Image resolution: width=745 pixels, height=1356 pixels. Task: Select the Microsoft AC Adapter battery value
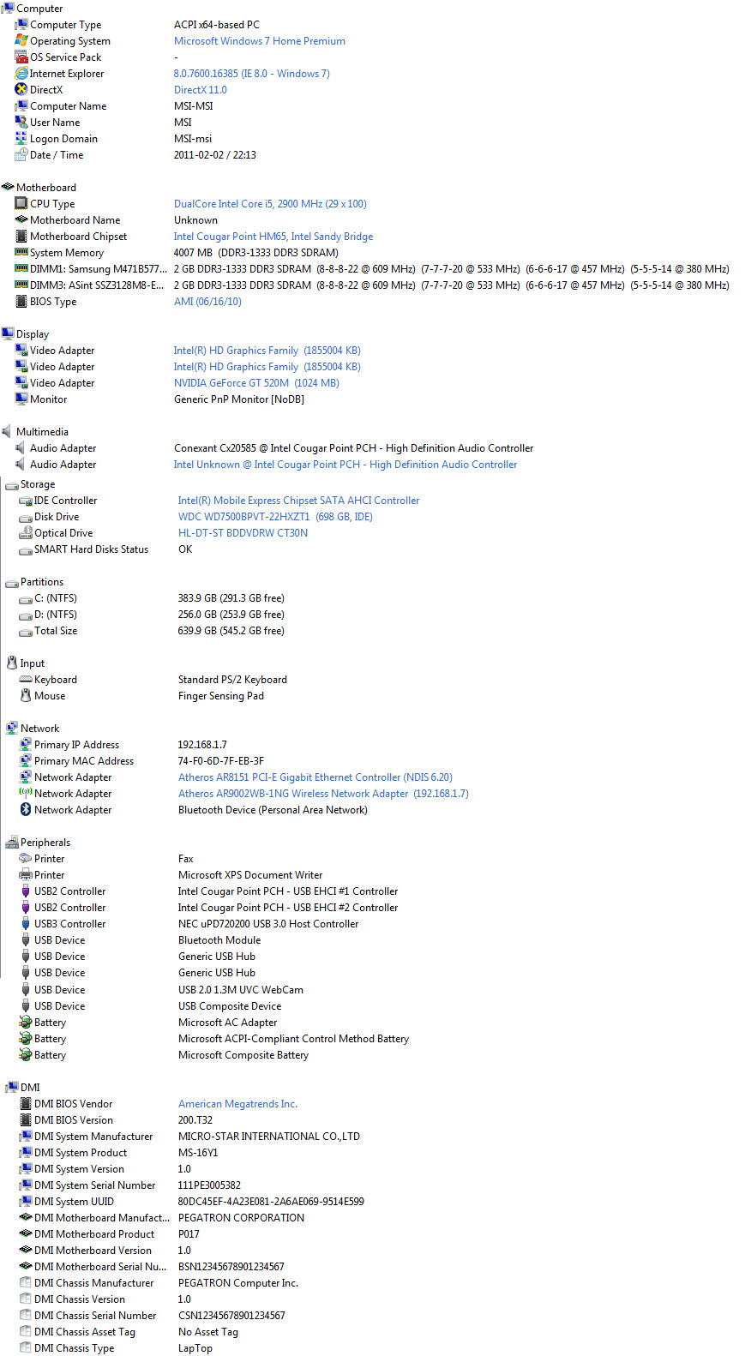pos(228,1023)
